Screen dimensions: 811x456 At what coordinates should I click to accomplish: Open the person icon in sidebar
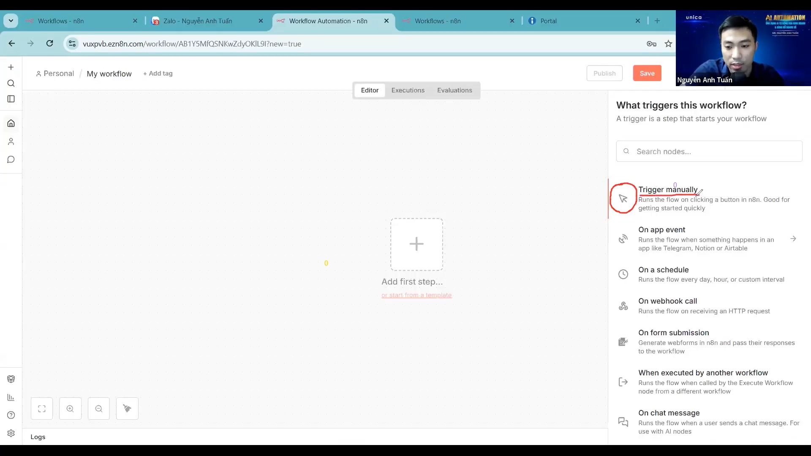pyautogui.click(x=11, y=141)
